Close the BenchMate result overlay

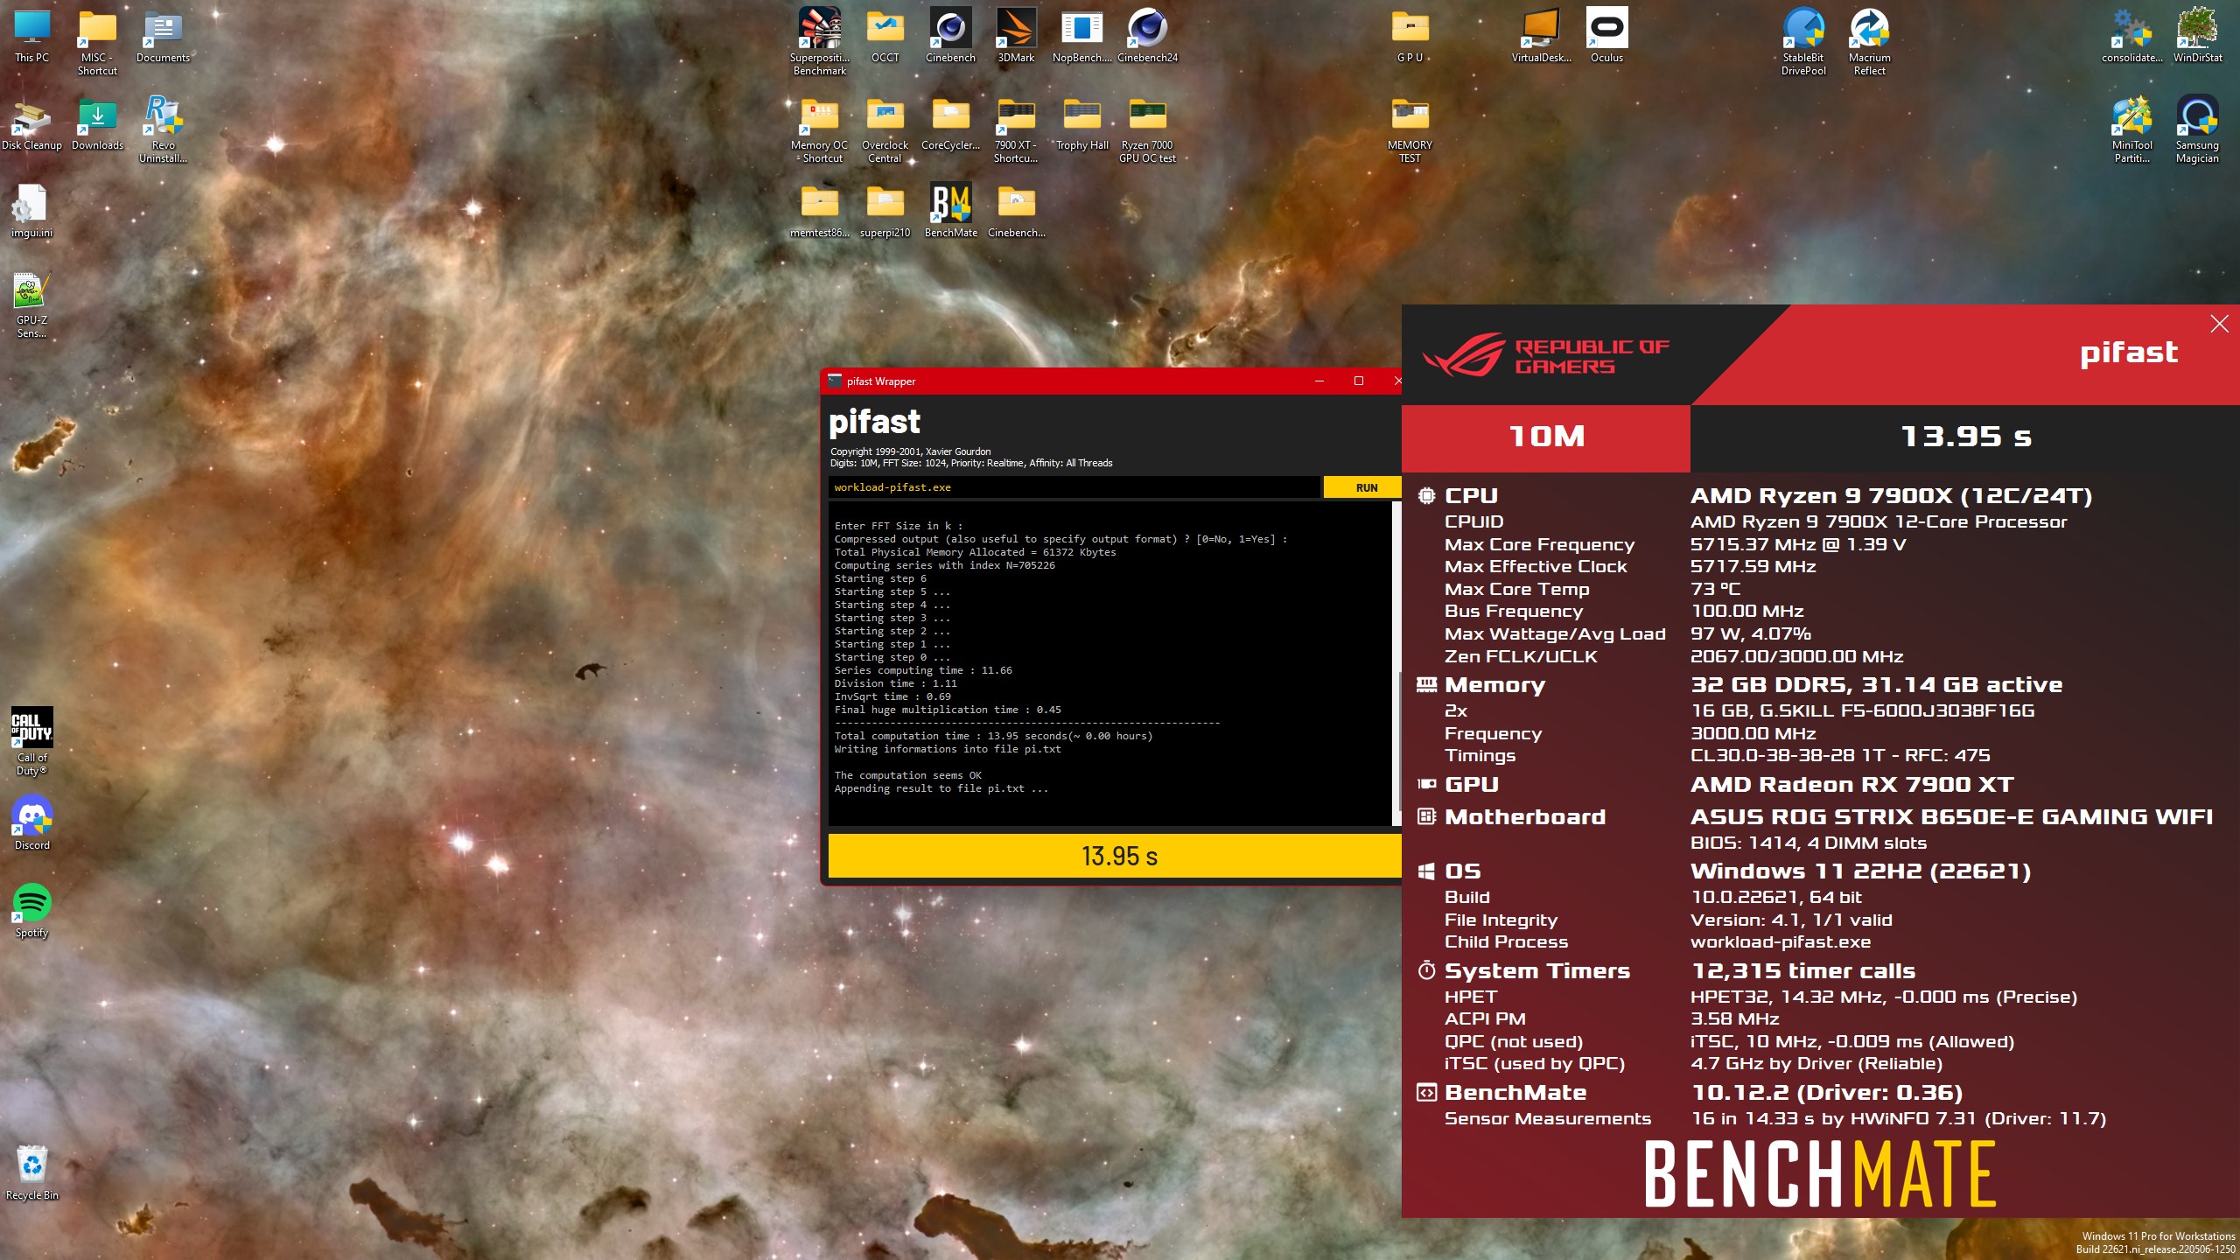(2219, 324)
